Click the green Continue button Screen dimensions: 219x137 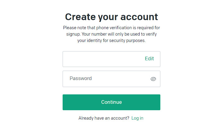(111, 102)
